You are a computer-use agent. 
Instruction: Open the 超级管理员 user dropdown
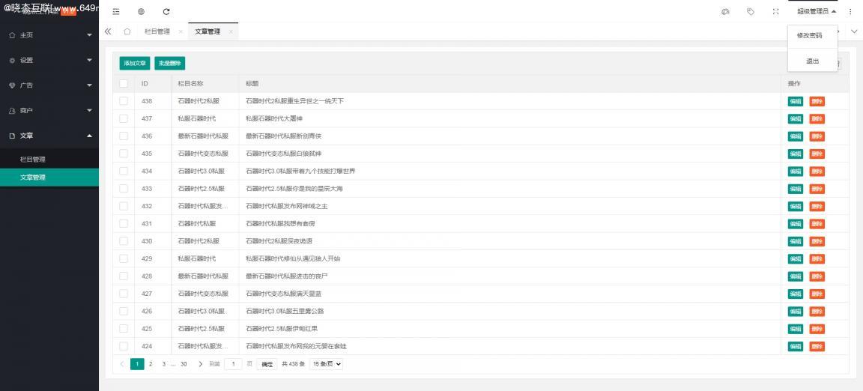pyautogui.click(x=817, y=11)
